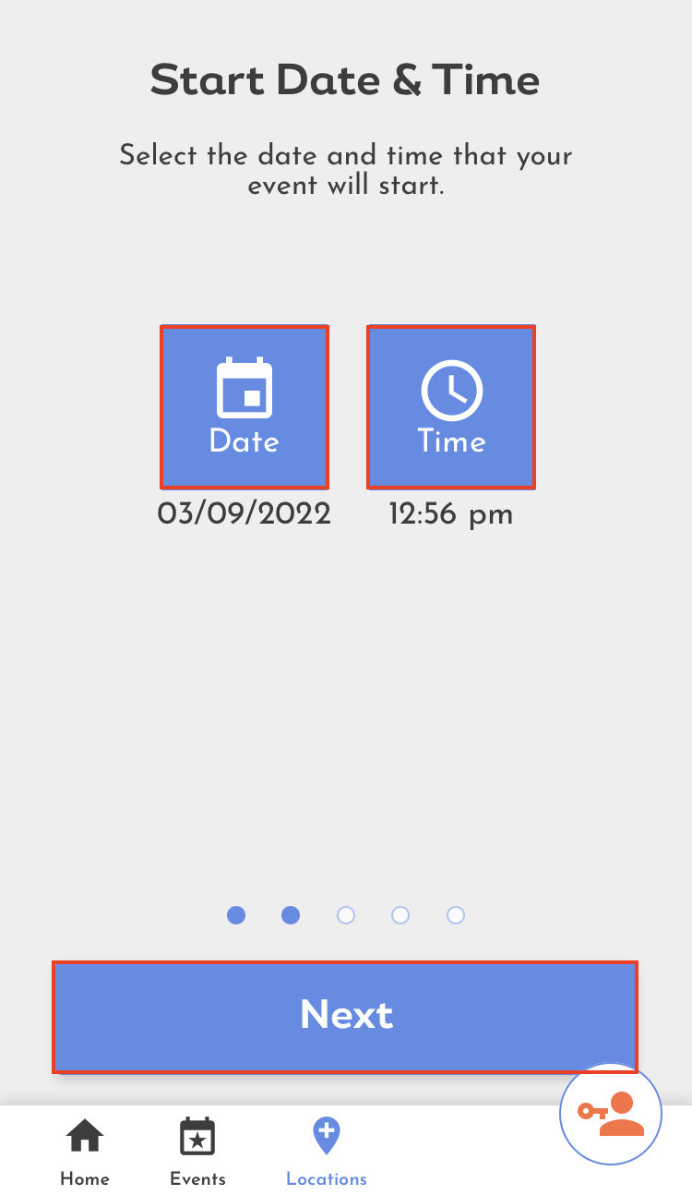This screenshot has width=692, height=1195.
Task: Switch to the Events tab label
Action: (197, 1179)
